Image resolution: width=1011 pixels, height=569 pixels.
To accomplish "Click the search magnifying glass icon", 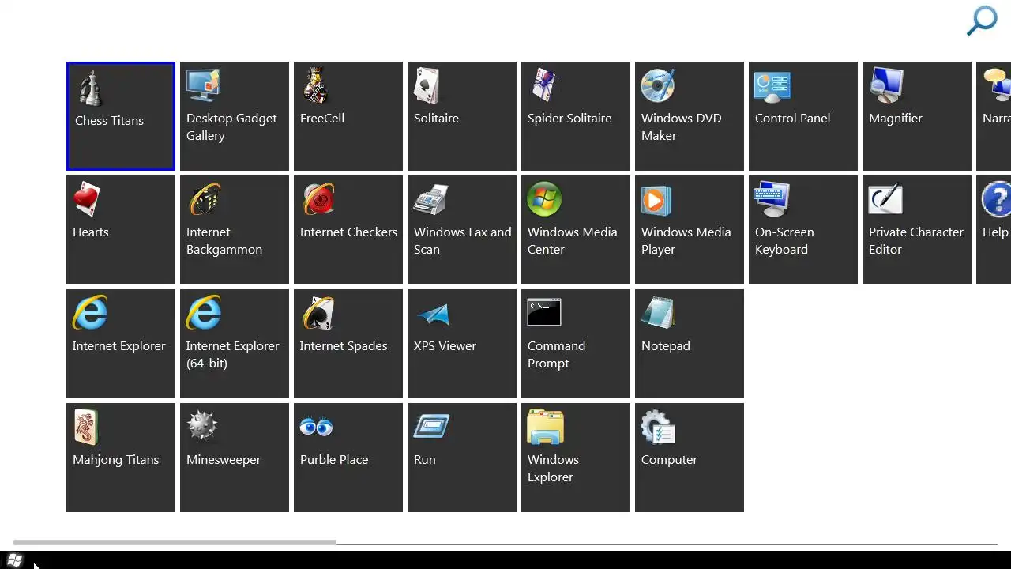I will pos(983,21).
